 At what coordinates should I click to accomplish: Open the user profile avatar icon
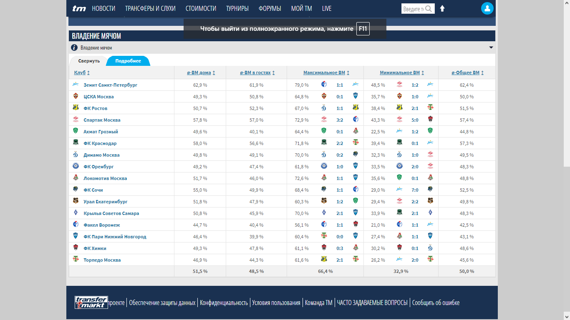(x=487, y=8)
